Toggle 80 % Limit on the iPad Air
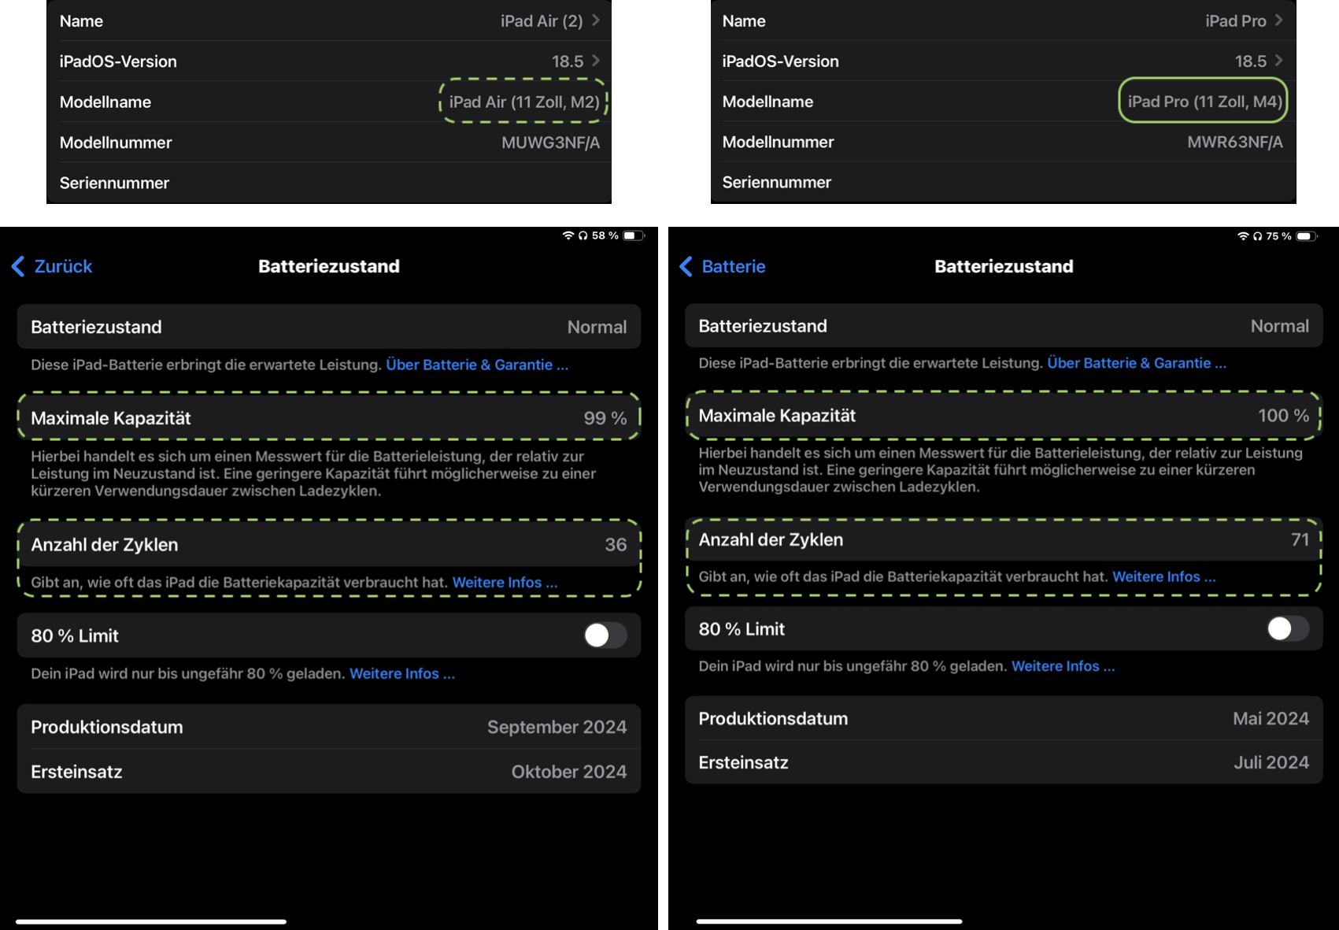The width and height of the screenshot is (1339, 930). [x=605, y=635]
